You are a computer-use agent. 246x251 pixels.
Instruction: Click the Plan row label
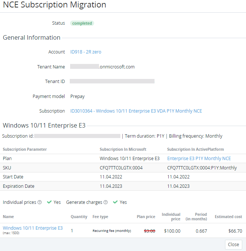tap(7, 159)
